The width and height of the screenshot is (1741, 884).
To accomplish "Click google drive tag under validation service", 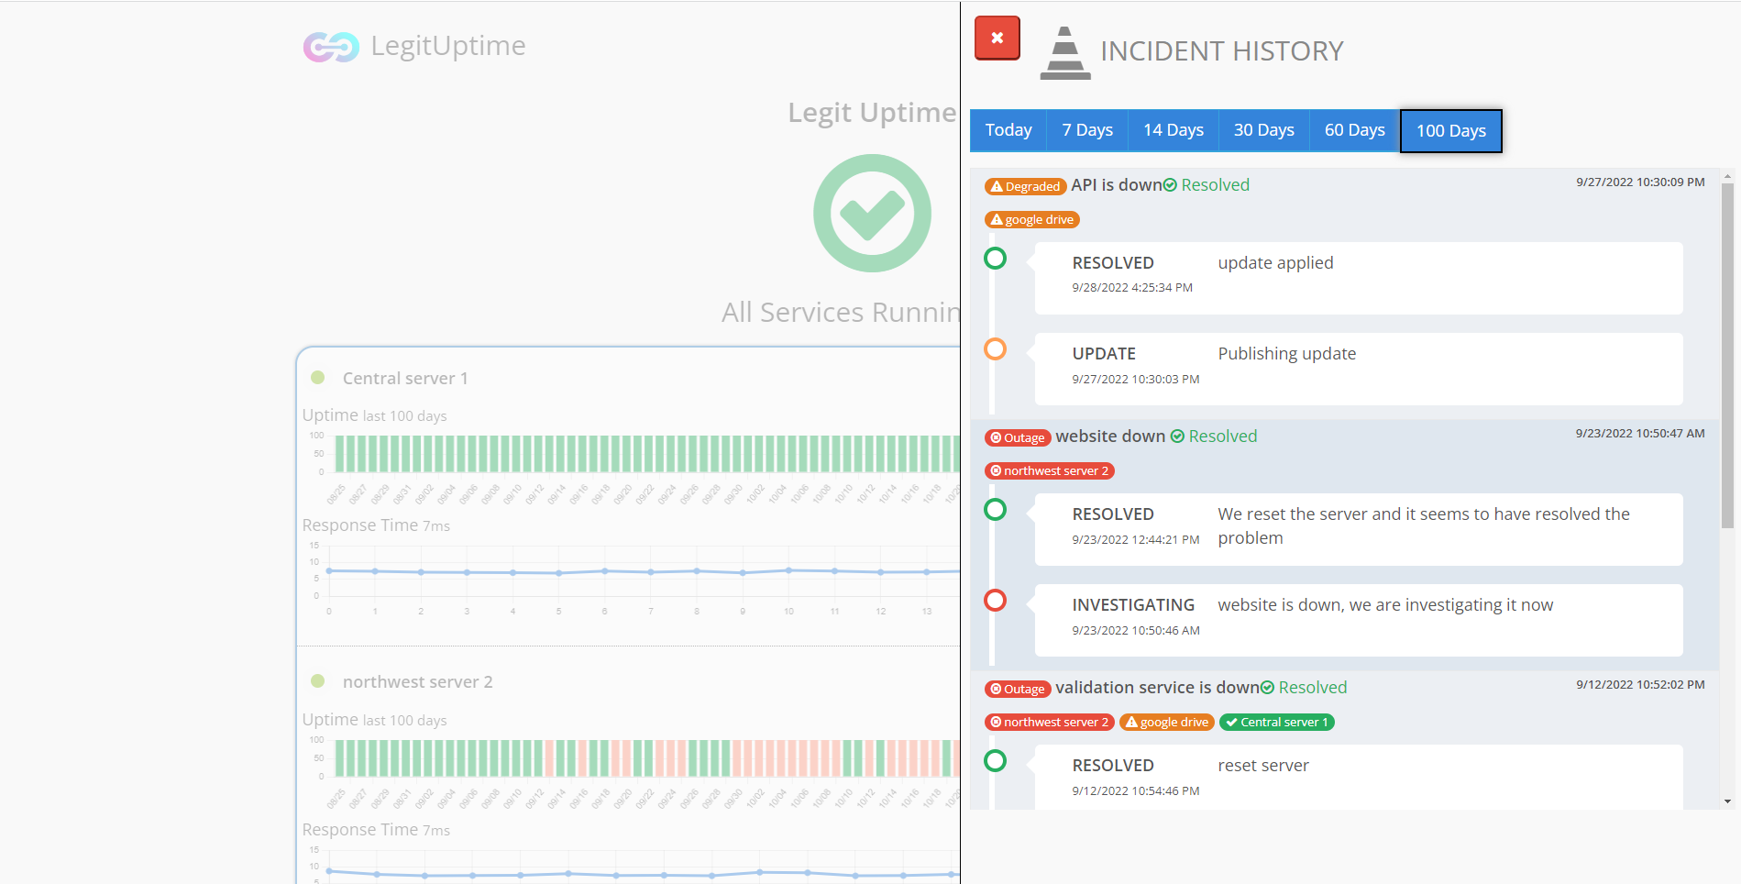I will coord(1167,722).
